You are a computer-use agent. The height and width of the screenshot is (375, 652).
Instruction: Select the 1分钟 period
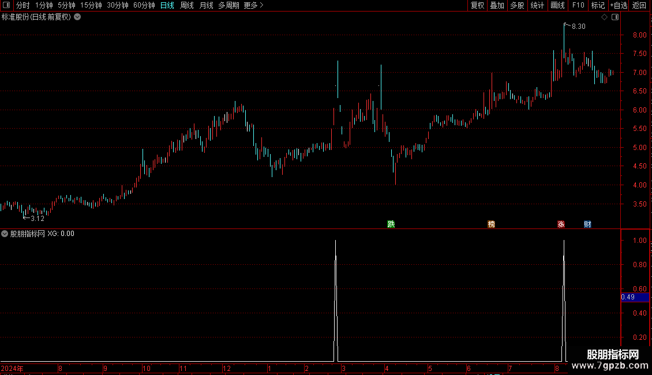(44, 5)
